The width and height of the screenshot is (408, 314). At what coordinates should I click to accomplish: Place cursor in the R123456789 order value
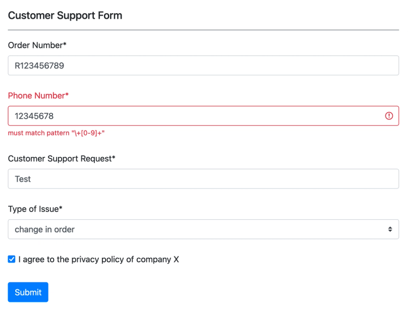[x=39, y=66]
